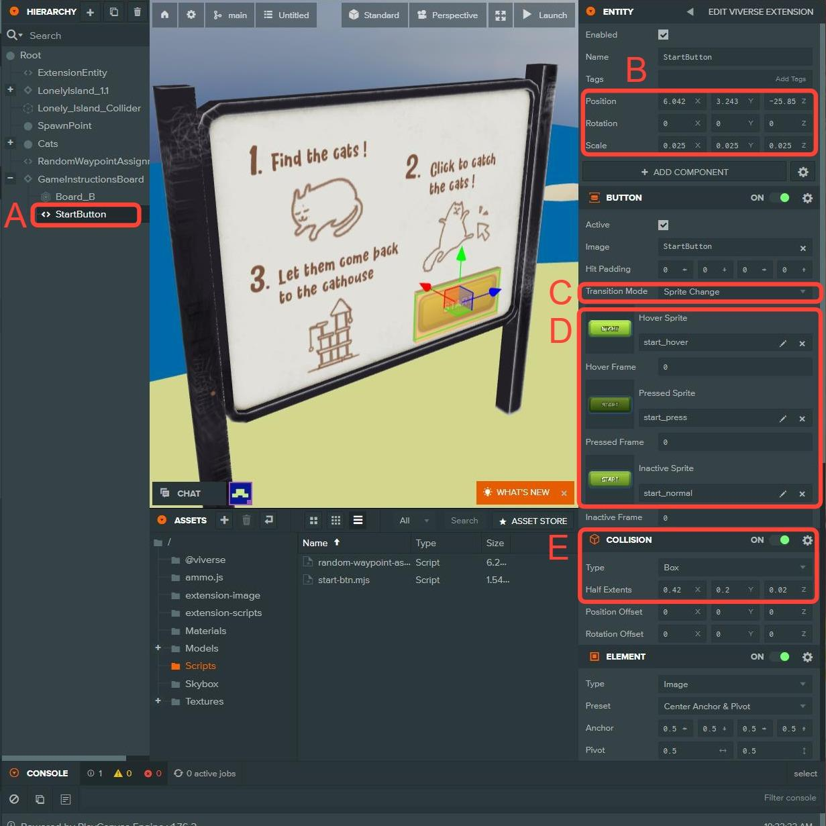Collapse the GameInstructionsBoard tree node
This screenshot has height=826, width=826.
click(10, 179)
